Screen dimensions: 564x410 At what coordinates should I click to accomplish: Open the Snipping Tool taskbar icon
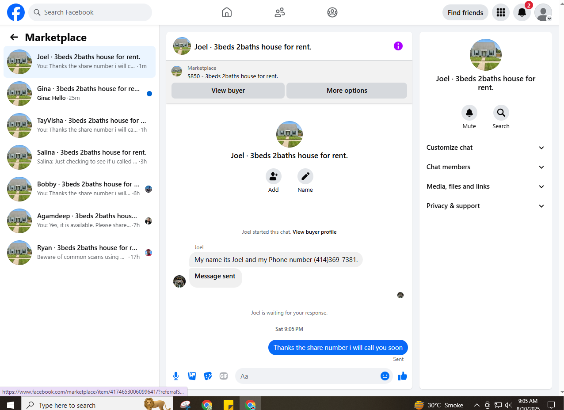click(186, 405)
